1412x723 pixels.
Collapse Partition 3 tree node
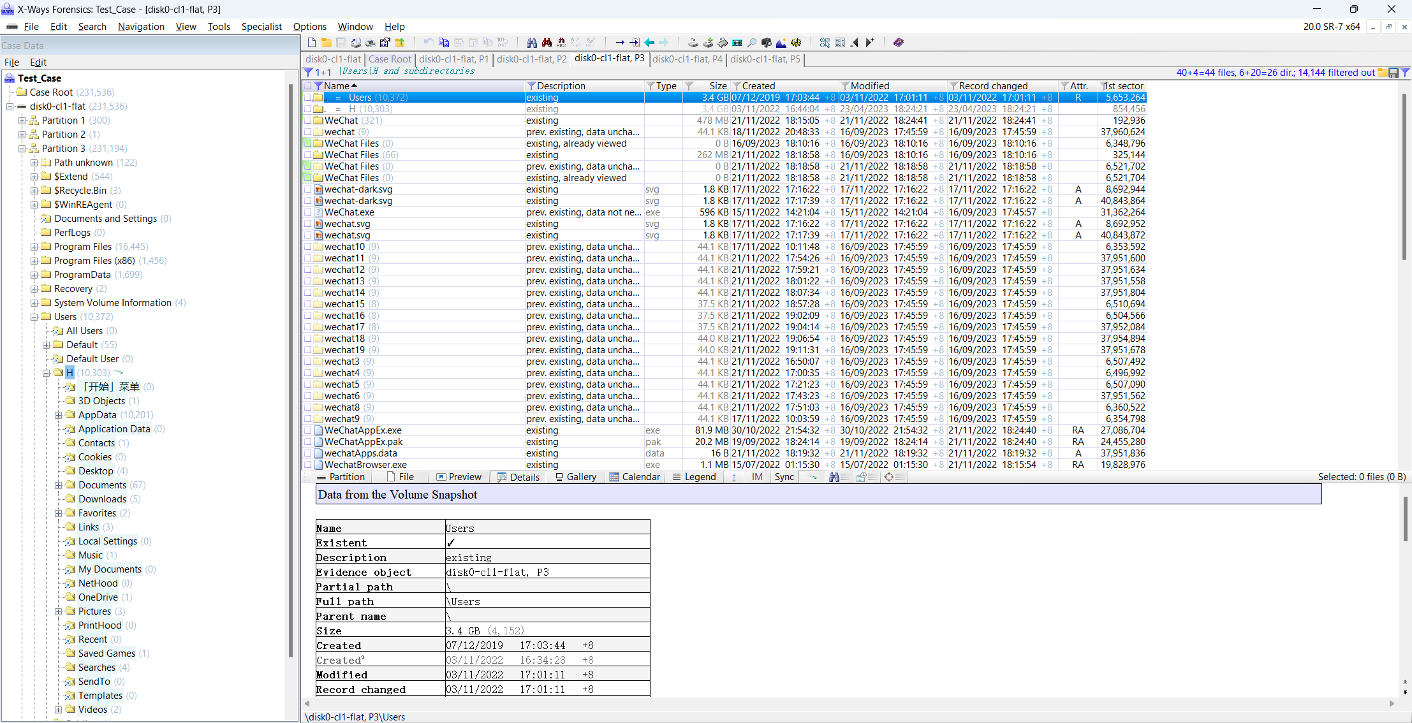point(22,149)
